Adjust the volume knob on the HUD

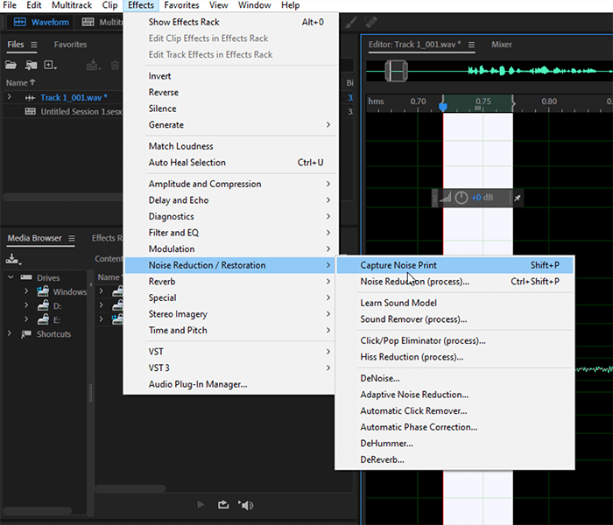tap(462, 199)
